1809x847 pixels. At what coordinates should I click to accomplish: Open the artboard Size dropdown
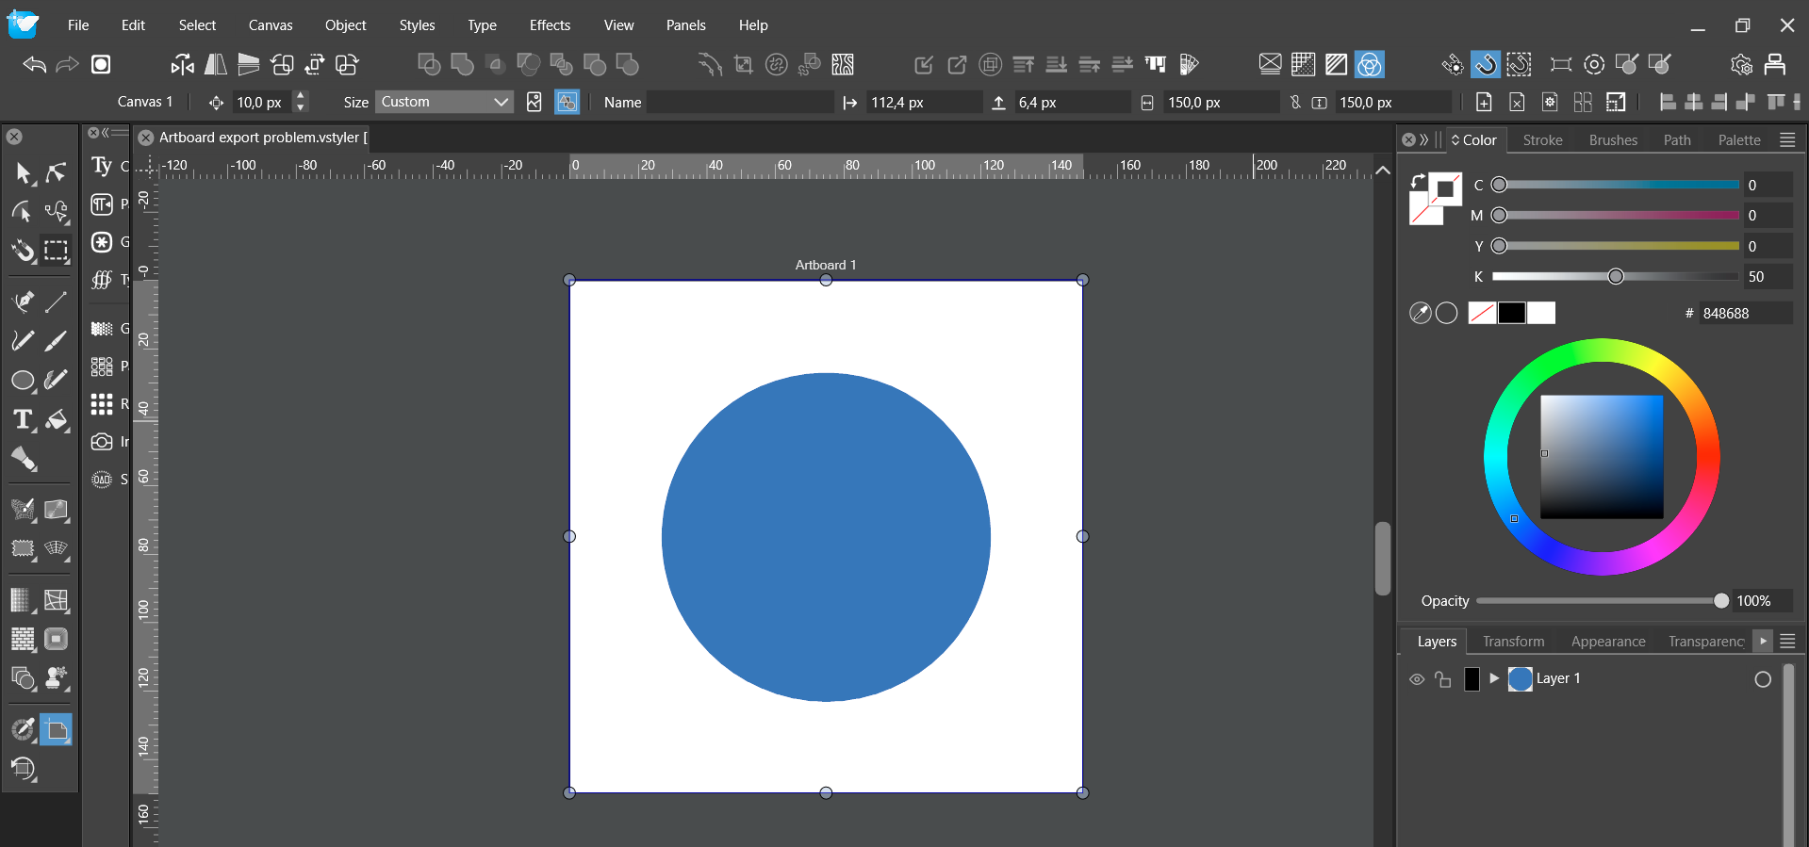click(444, 102)
